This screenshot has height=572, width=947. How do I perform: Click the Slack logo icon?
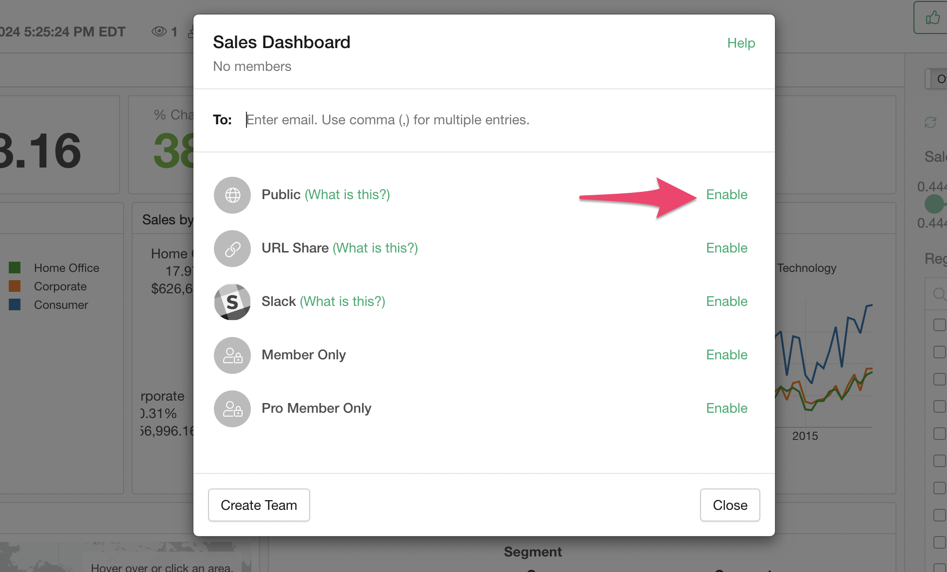(232, 302)
